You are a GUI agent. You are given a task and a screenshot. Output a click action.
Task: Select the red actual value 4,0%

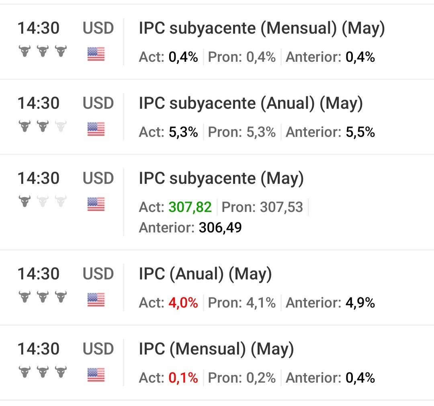pos(183,302)
